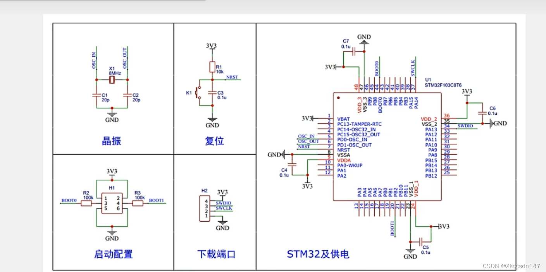Image resolution: width=546 pixels, height=272 pixels.
Task: Click the STM32F103C8T6 chip U1 body
Action: pos(388,147)
